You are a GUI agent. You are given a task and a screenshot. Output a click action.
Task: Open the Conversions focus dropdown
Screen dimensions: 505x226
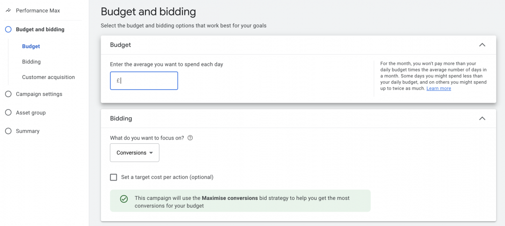coord(135,153)
